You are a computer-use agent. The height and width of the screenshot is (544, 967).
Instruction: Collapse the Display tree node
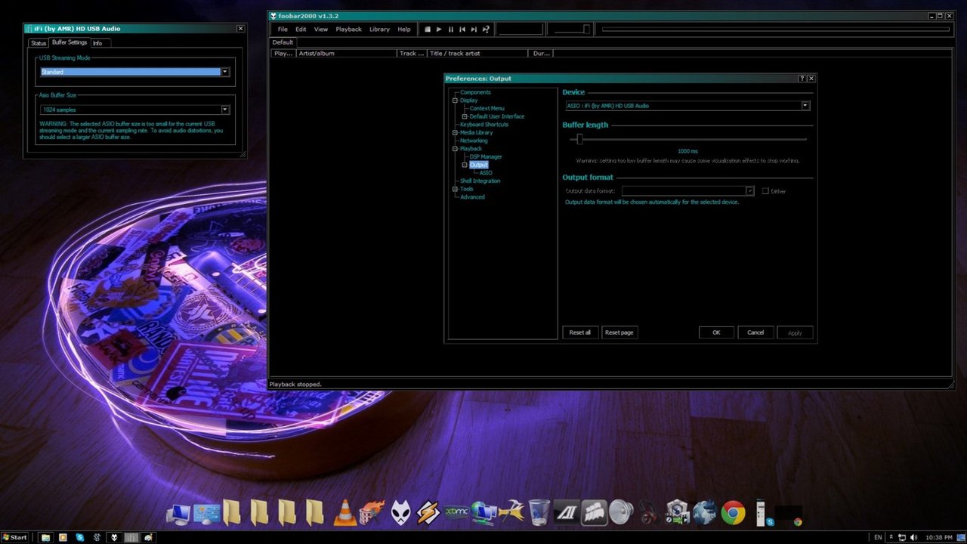455,100
